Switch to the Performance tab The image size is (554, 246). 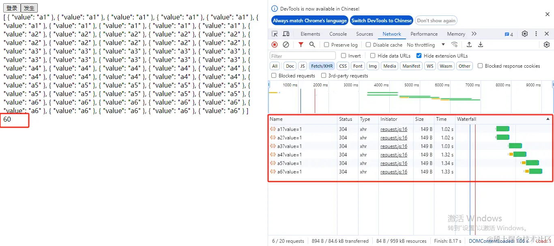tap(424, 34)
